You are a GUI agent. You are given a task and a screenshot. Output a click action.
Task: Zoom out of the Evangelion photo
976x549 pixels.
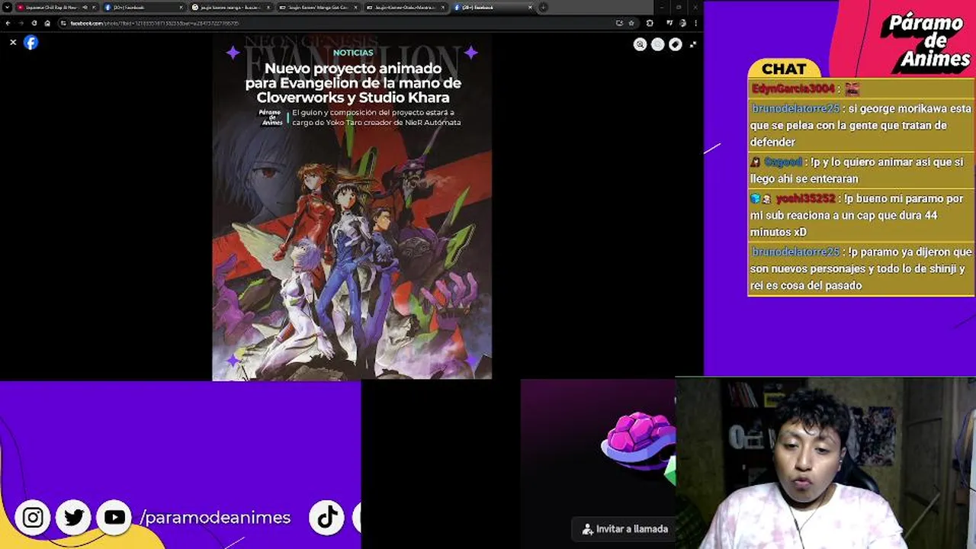[x=657, y=44]
